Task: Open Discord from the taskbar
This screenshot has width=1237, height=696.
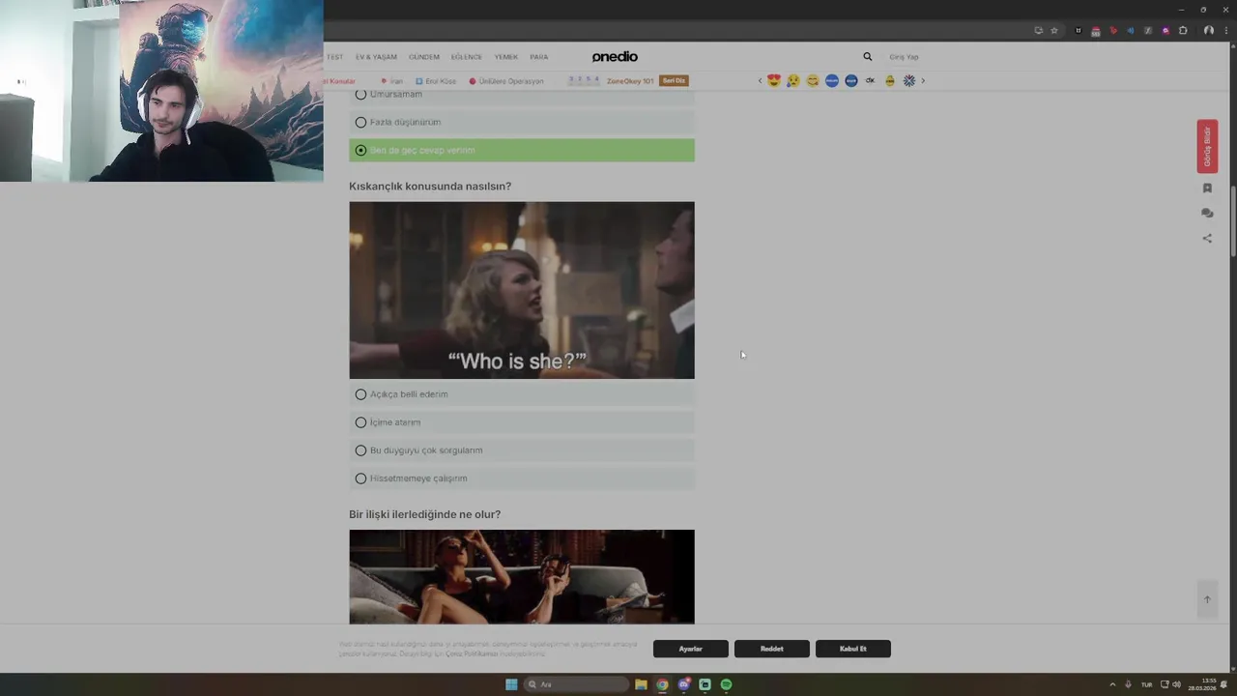Action: pos(684,684)
